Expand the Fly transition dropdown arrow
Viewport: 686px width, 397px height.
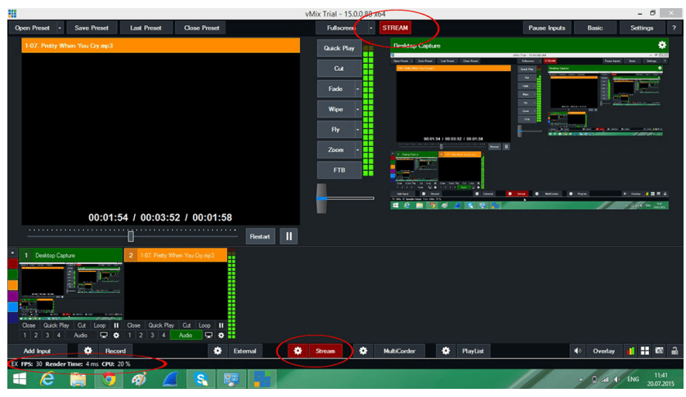(x=358, y=129)
